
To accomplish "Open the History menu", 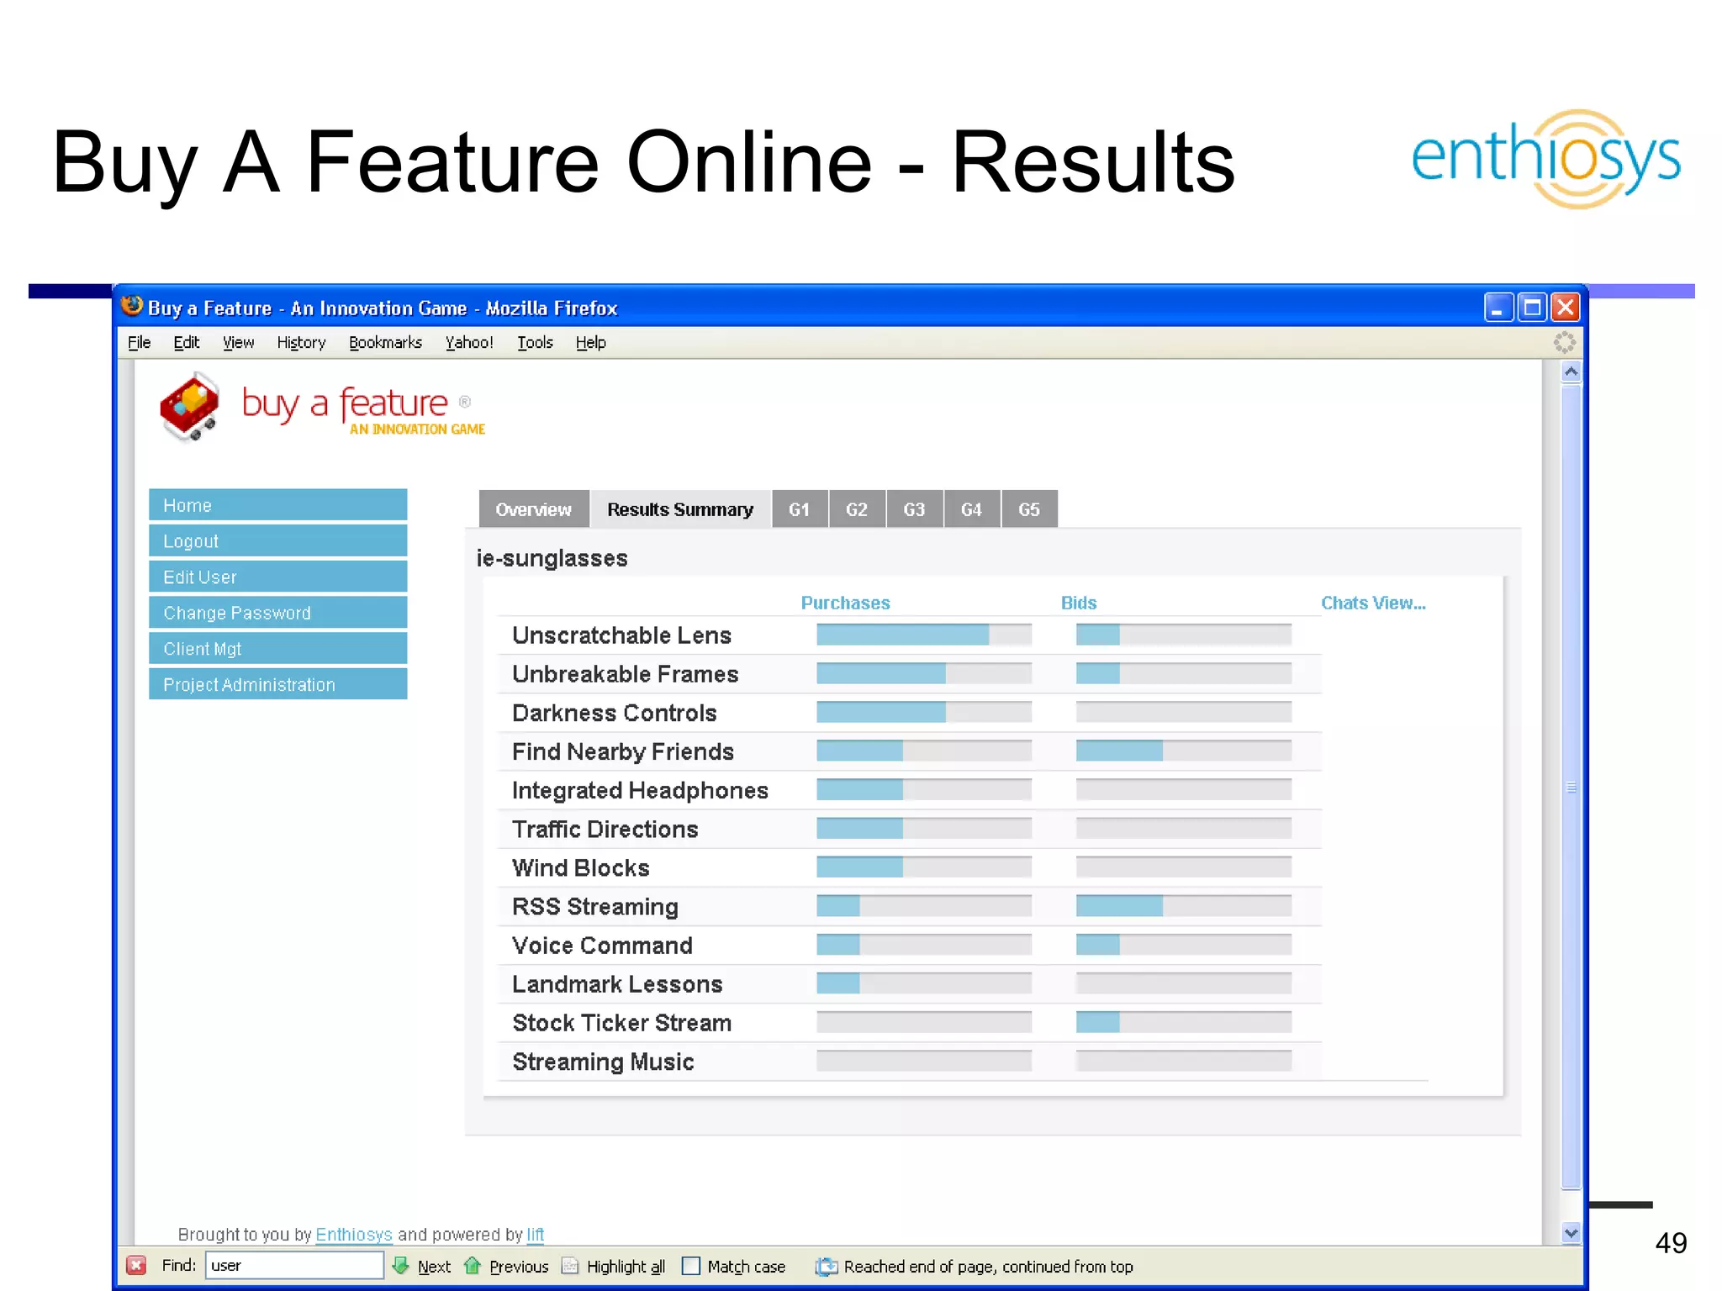I will [x=301, y=342].
